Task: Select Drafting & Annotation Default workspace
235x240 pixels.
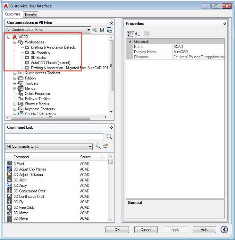Action: pyautogui.click(x=53, y=47)
